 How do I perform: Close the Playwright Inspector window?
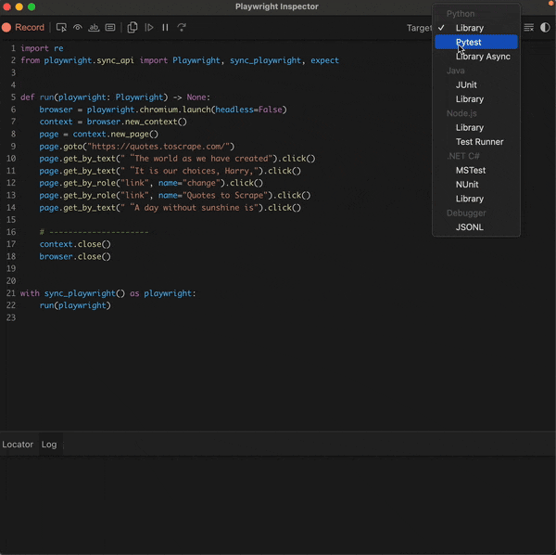[6, 6]
